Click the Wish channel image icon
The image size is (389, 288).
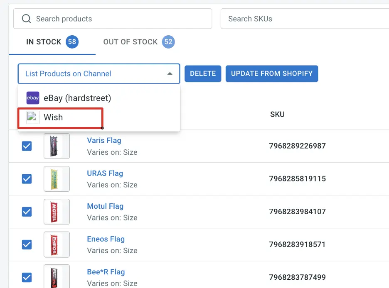click(33, 117)
